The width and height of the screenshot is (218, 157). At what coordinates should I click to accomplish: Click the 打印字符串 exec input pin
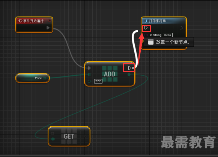pyautogui.click(x=146, y=28)
